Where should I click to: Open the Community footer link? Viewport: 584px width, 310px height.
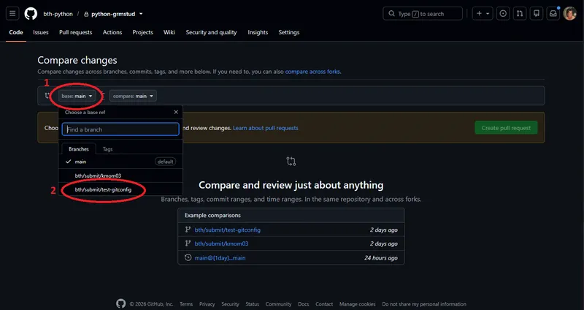click(x=279, y=304)
